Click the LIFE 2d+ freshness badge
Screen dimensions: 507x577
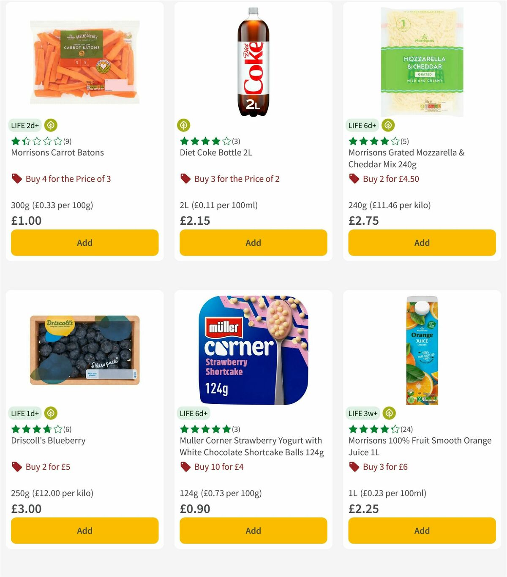coord(25,125)
